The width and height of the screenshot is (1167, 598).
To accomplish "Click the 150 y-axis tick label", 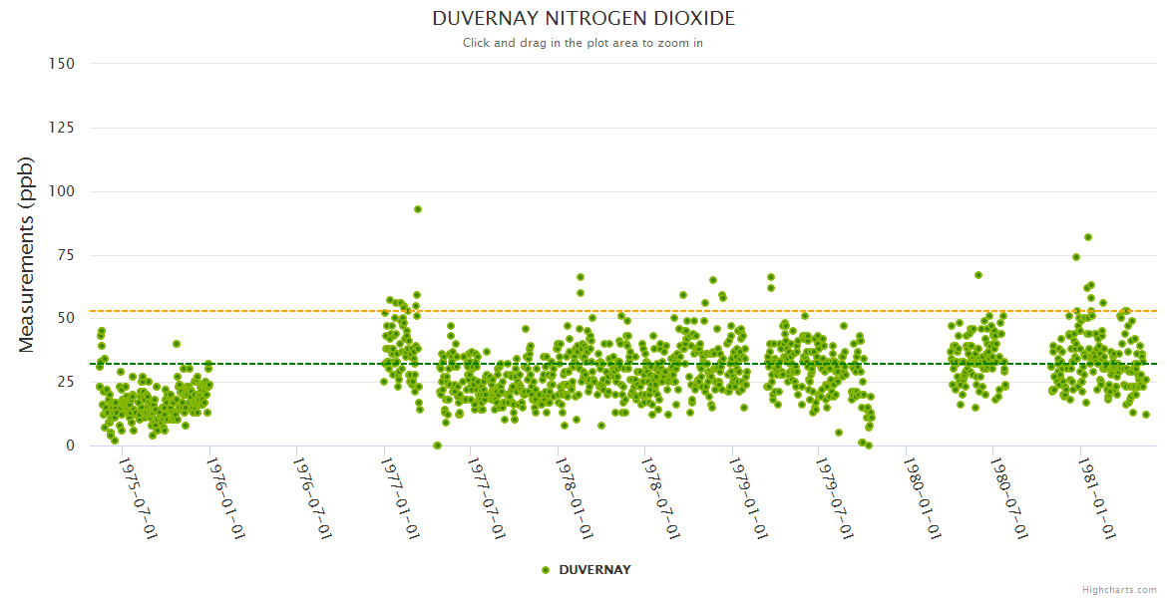I will pos(62,64).
